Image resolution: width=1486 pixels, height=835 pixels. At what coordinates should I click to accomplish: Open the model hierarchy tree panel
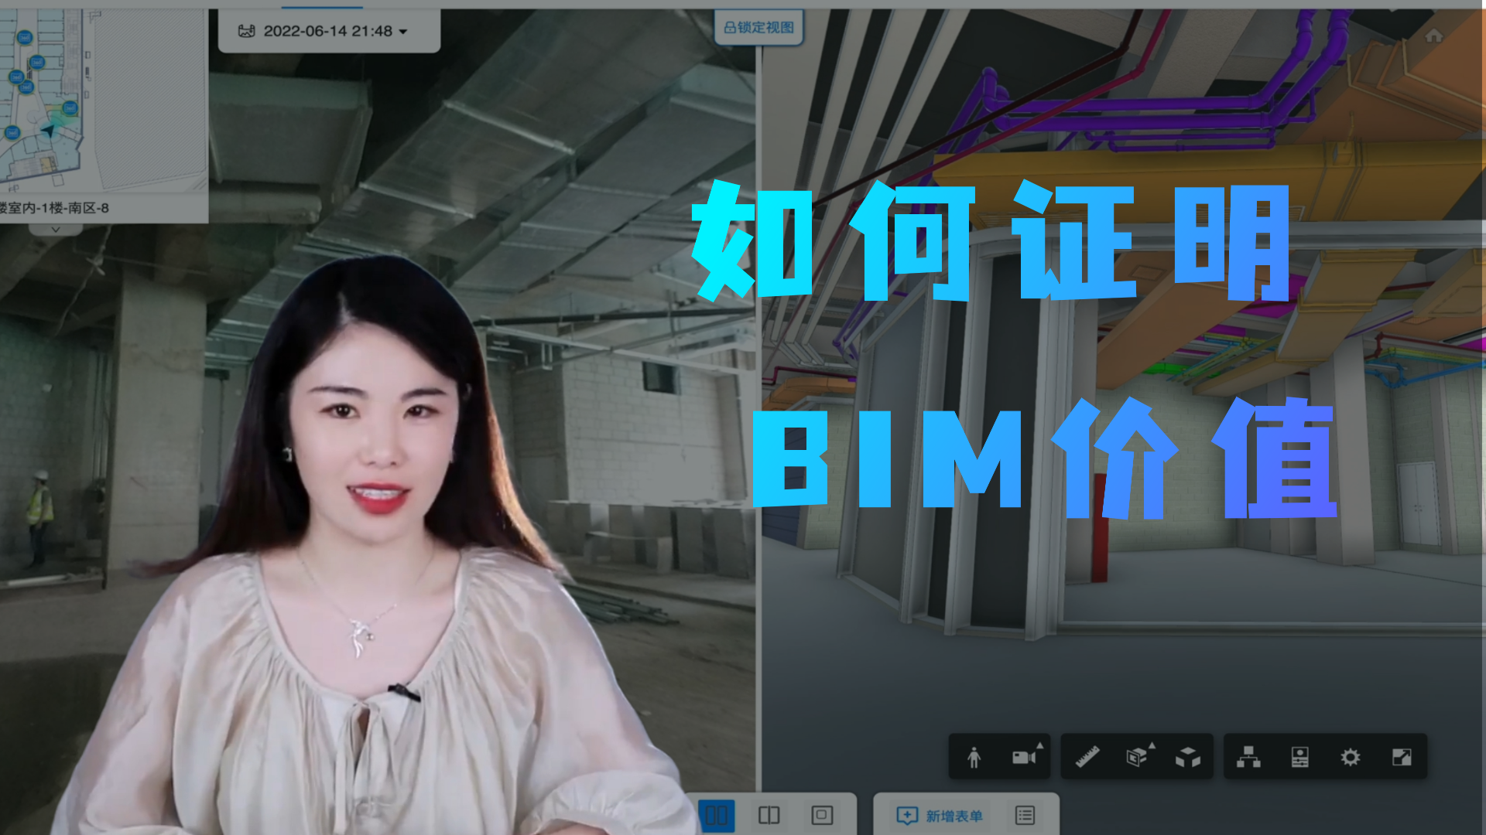pyautogui.click(x=1248, y=756)
